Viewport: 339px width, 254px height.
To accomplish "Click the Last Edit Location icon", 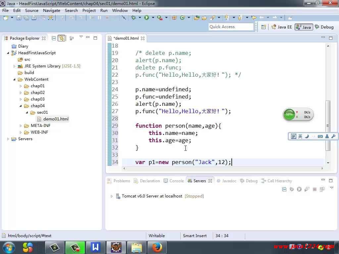I will pyautogui.click(x=254, y=18).
